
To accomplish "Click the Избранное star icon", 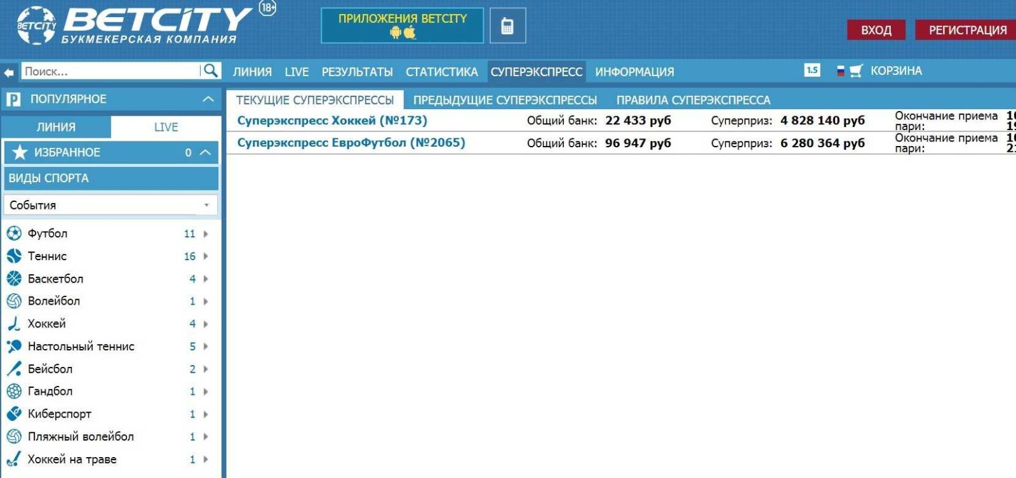I will pos(20,152).
